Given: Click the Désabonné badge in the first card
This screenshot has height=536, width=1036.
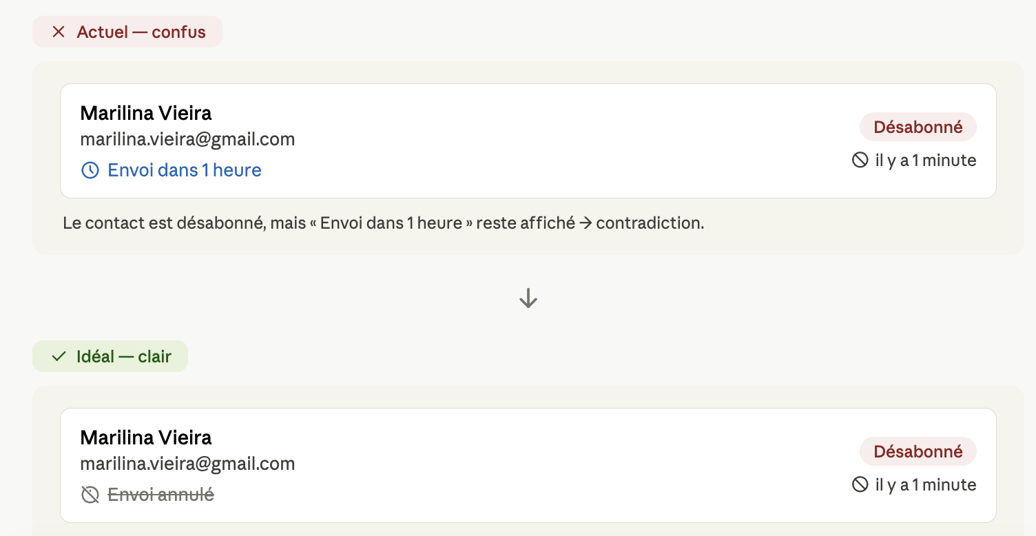Looking at the screenshot, I should click(x=918, y=127).
